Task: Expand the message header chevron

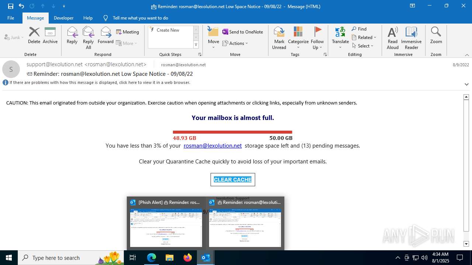Action: coord(466,84)
